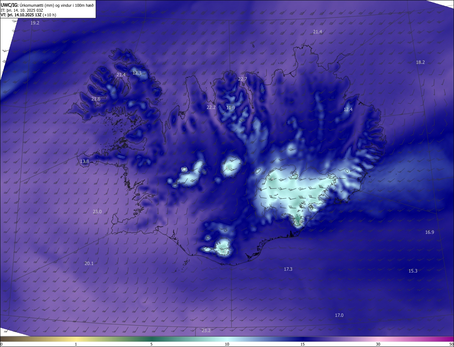This screenshot has width=454, height=347.
Task: Click the color scale tick label 10
Action: coord(227,345)
